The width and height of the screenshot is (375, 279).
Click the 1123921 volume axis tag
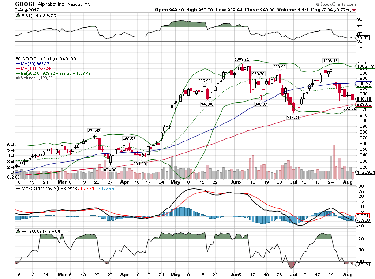click(365, 172)
